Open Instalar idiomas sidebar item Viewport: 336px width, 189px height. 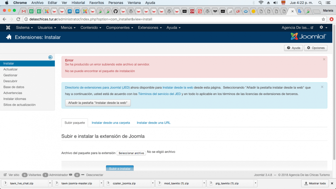15,99
